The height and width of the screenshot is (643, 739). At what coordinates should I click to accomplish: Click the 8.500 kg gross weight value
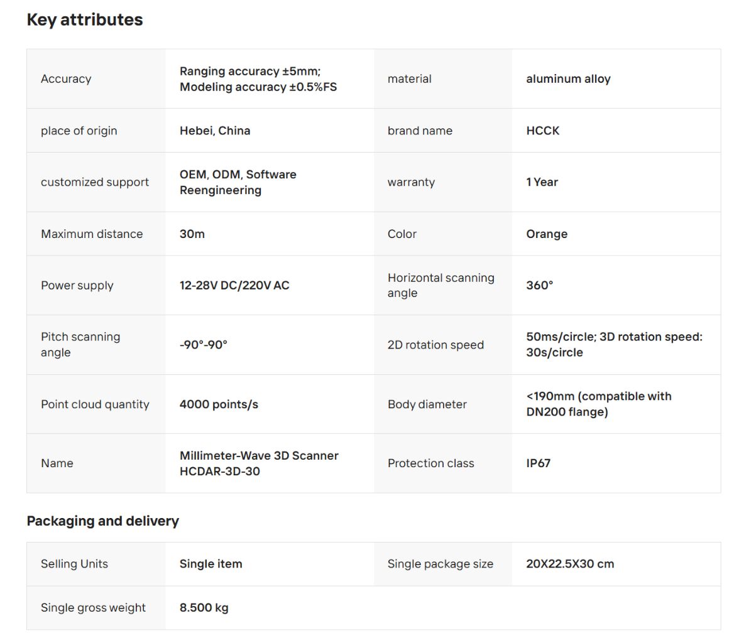click(204, 608)
